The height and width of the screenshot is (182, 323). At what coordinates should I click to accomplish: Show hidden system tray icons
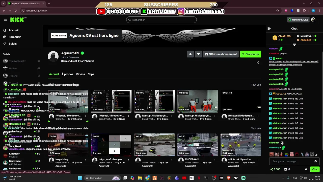[x=283, y=178]
